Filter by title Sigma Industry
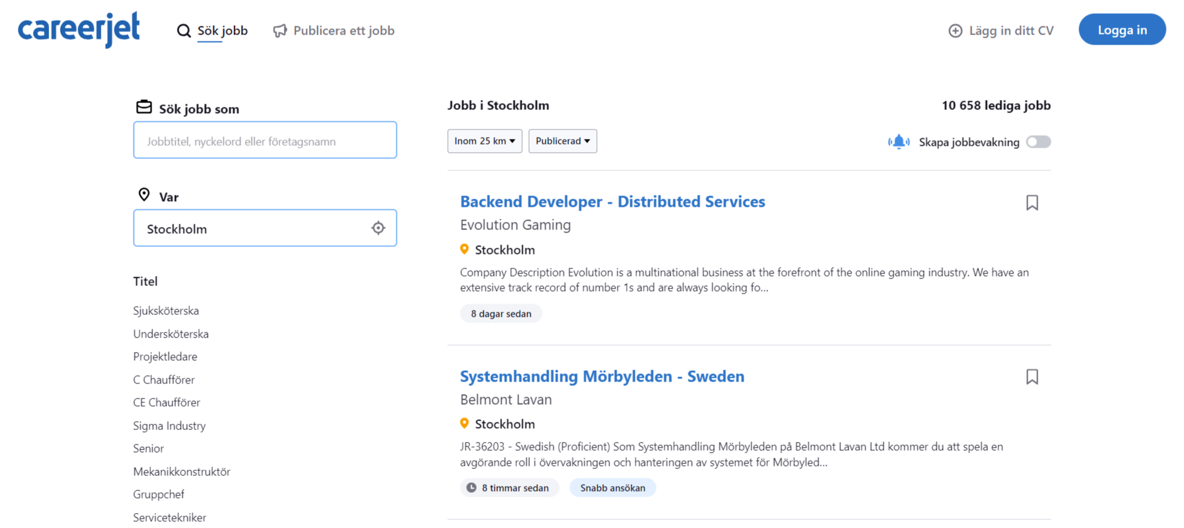The height and width of the screenshot is (528, 1184). click(x=170, y=426)
